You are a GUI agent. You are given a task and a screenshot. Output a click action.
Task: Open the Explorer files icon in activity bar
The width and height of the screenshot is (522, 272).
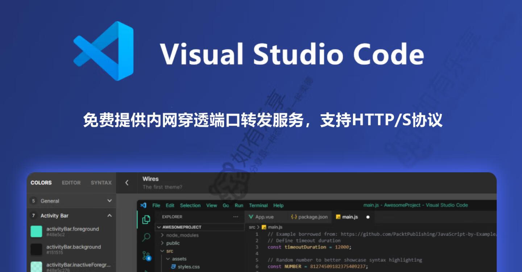coord(146,219)
